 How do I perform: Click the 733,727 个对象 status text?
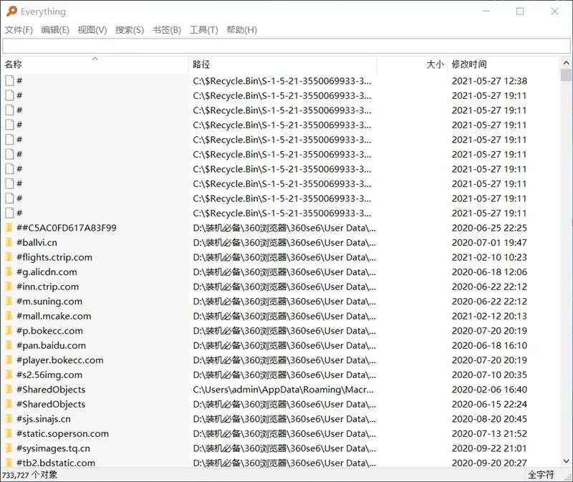tap(29, 475)
